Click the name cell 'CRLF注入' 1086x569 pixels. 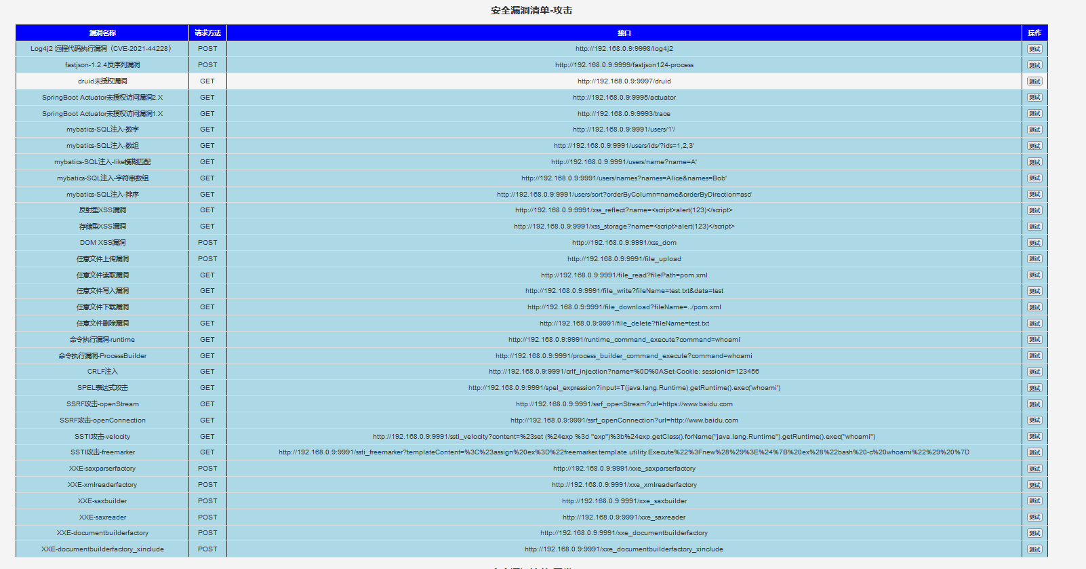click(x=102, y=372)
